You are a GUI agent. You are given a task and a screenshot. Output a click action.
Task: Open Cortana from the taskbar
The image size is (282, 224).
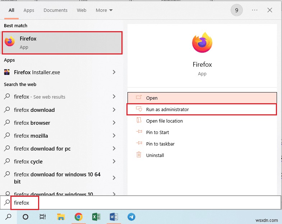tap(26, 217)
